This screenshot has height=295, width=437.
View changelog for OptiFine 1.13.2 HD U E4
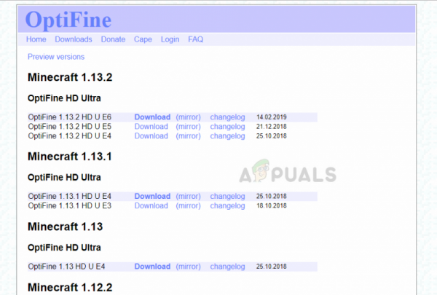[x=227, y=136]
